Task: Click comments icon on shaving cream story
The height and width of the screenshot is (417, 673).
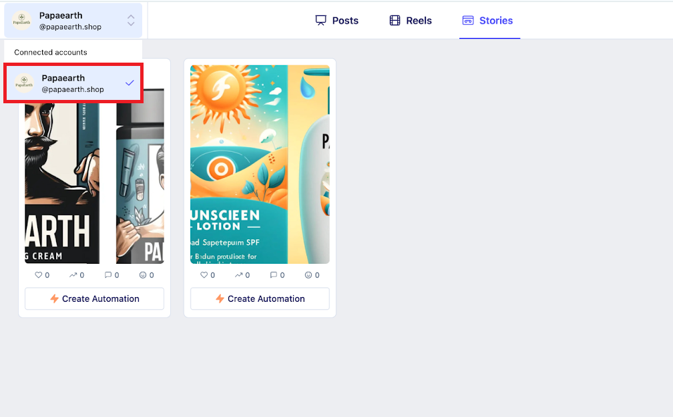Action: pos(108,275)
